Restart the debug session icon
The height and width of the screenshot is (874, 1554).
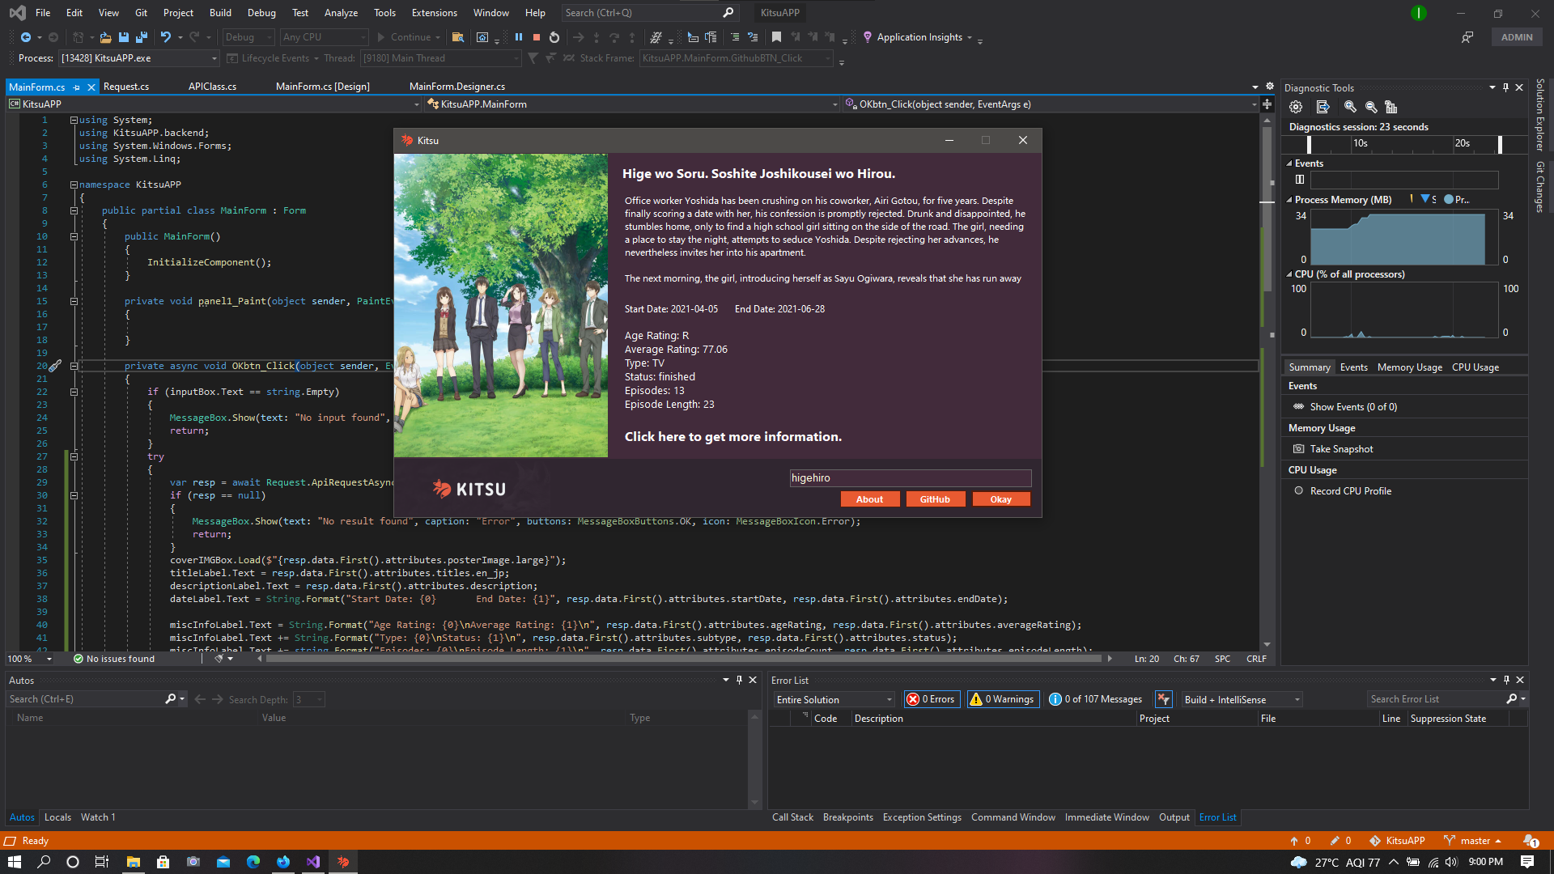click(554, 37)
